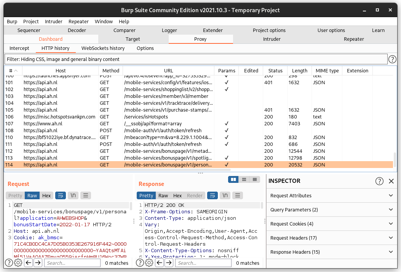The image size is (401, 272).
Task: Sort the history by the Status column
Action: (x=275, y=70)
